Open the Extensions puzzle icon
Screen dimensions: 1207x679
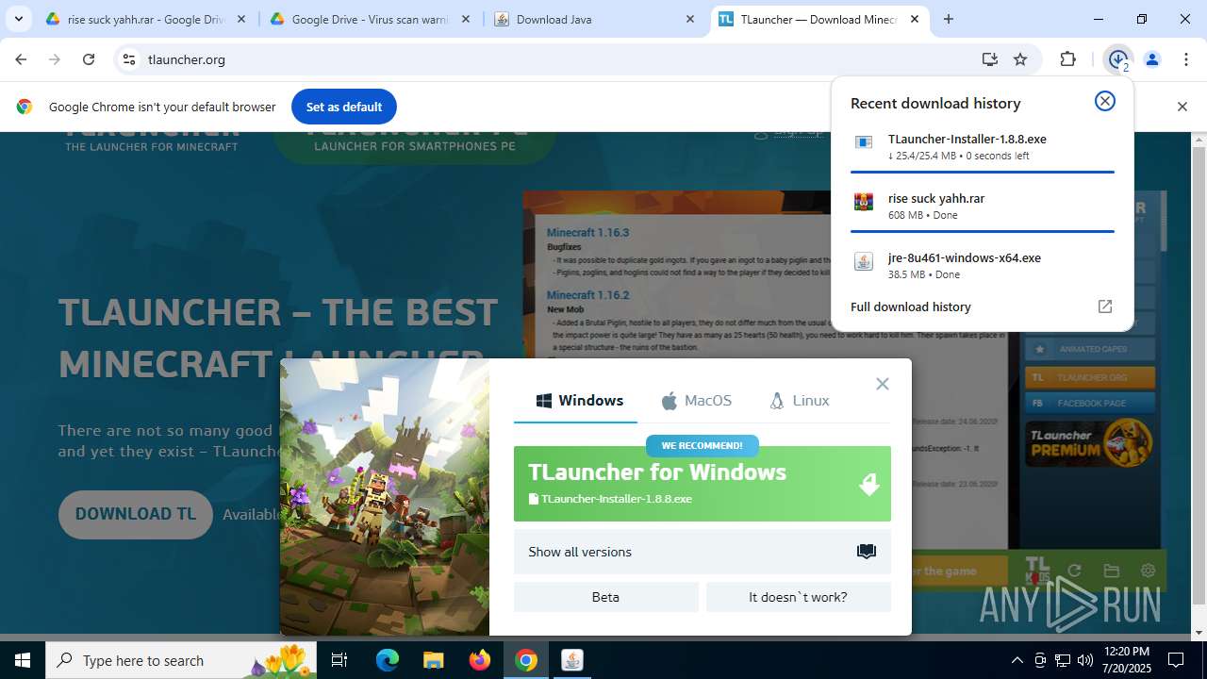(1067, 59)
